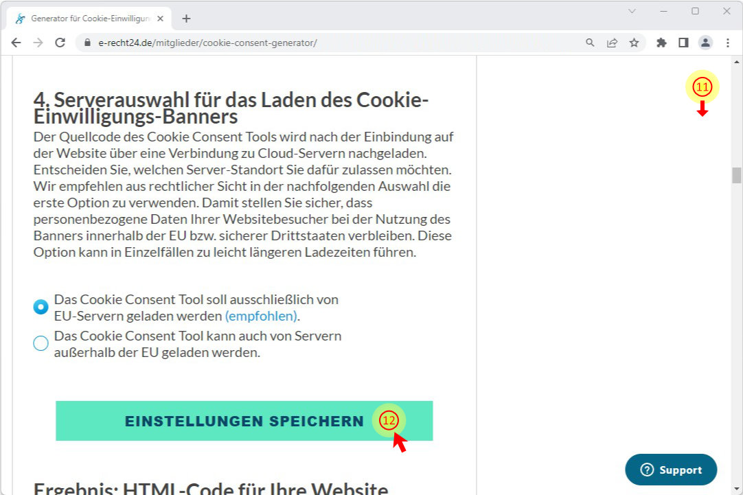This screenshot has height=495, width=743.
Task: Open the Extensions puzzle icon
Action: pyautogui.click(x=661, y=43)
